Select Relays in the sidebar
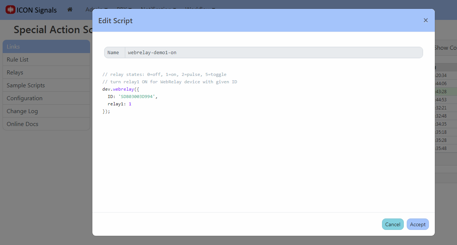This screenshot has height=245, width=457. (15, 72)
